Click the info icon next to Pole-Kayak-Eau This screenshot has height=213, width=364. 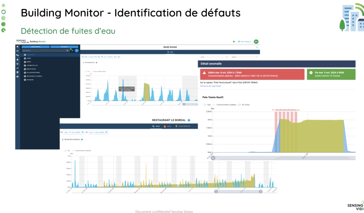click(97, 63)
